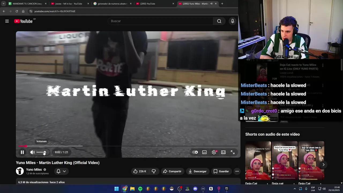Show hidden system tray icons
The width and height of the screenshot is (343, 193).
tap(295, 189)
